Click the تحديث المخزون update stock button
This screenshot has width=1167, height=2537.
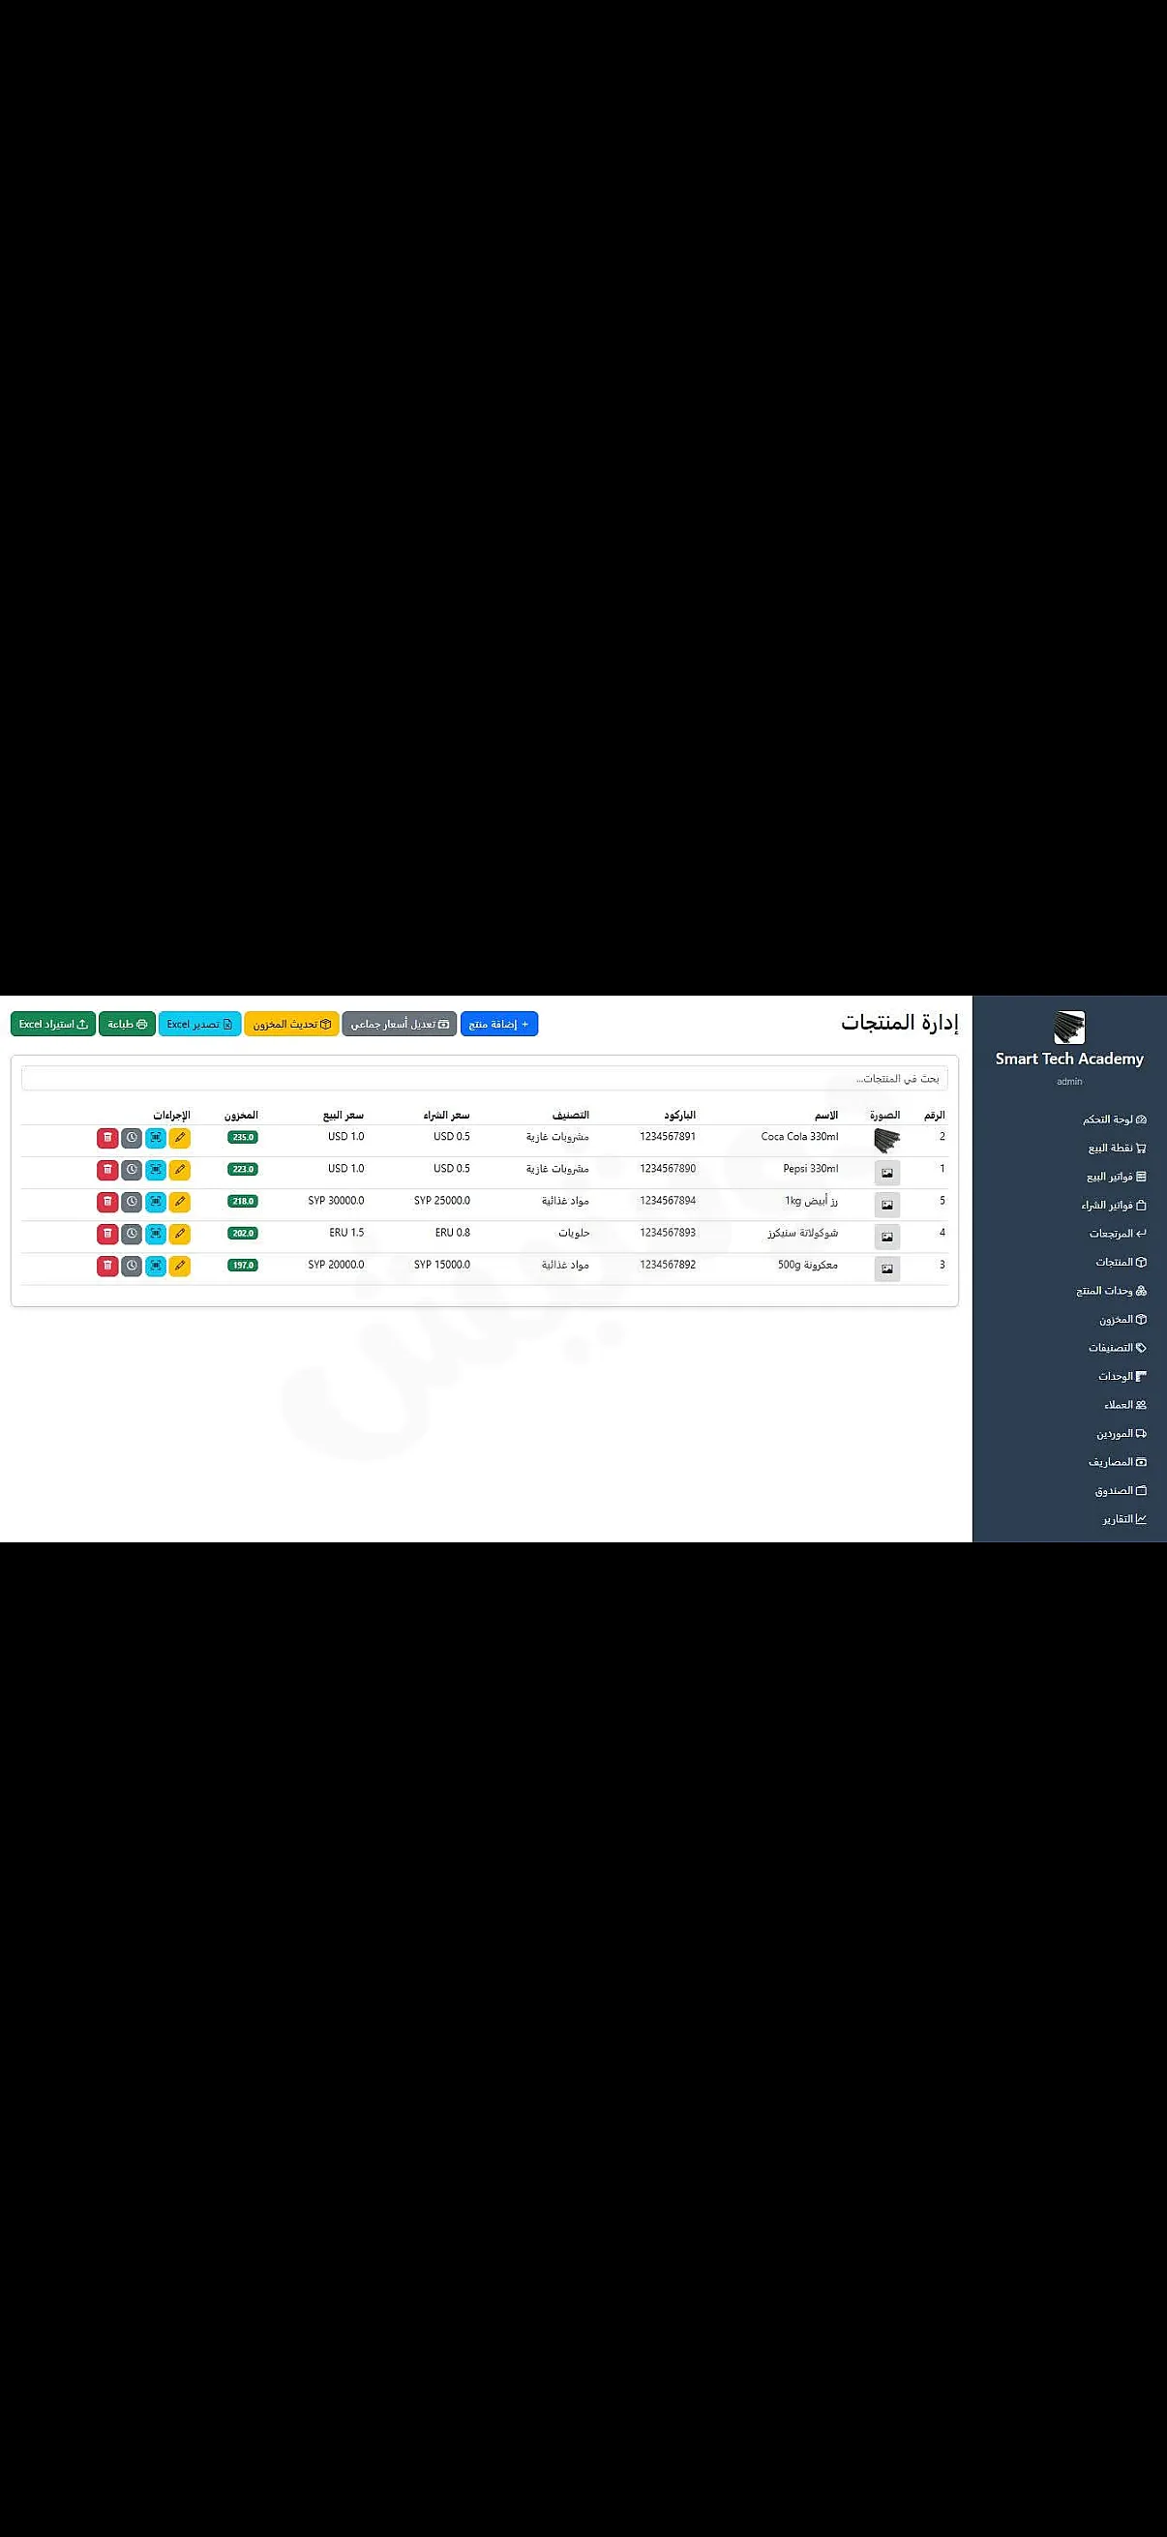coord(291,1025)
